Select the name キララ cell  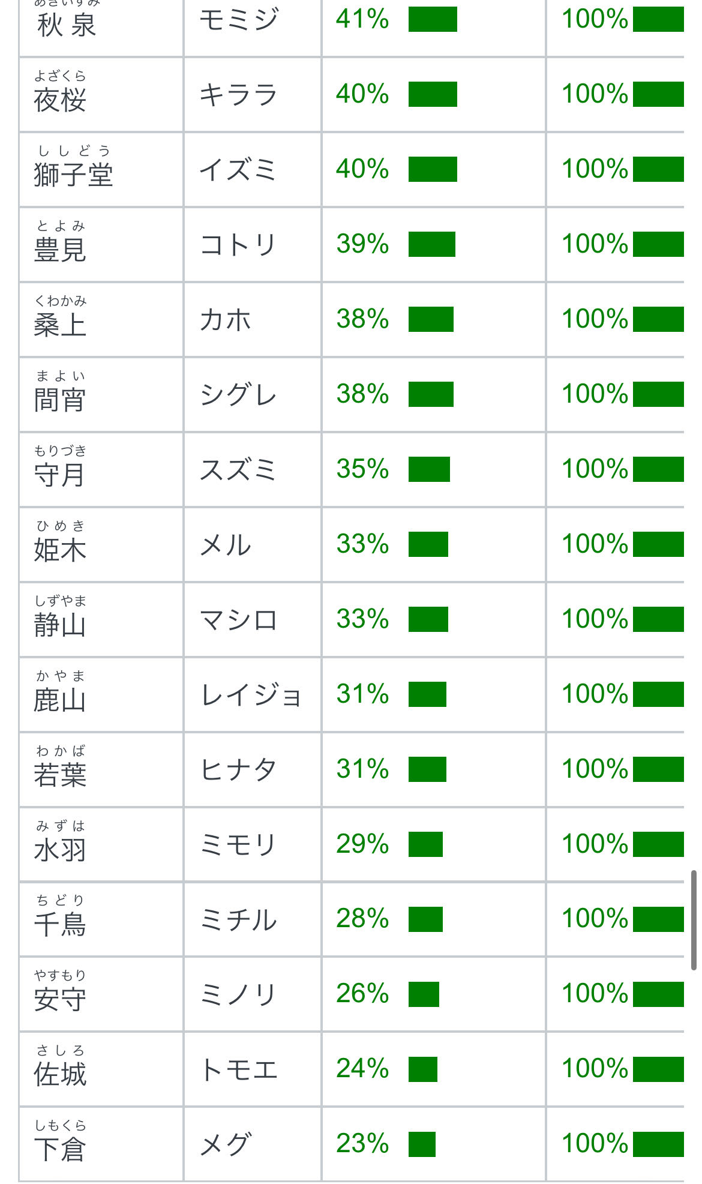click(238, 95)
